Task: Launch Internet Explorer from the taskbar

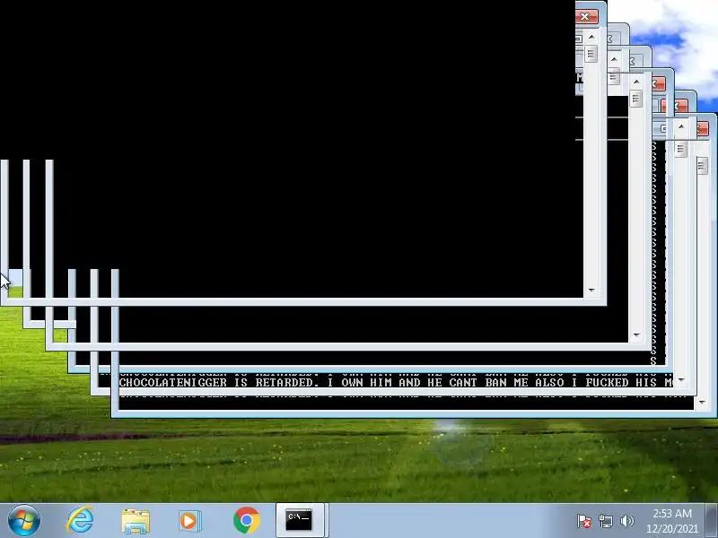Action: coord(80,521)
